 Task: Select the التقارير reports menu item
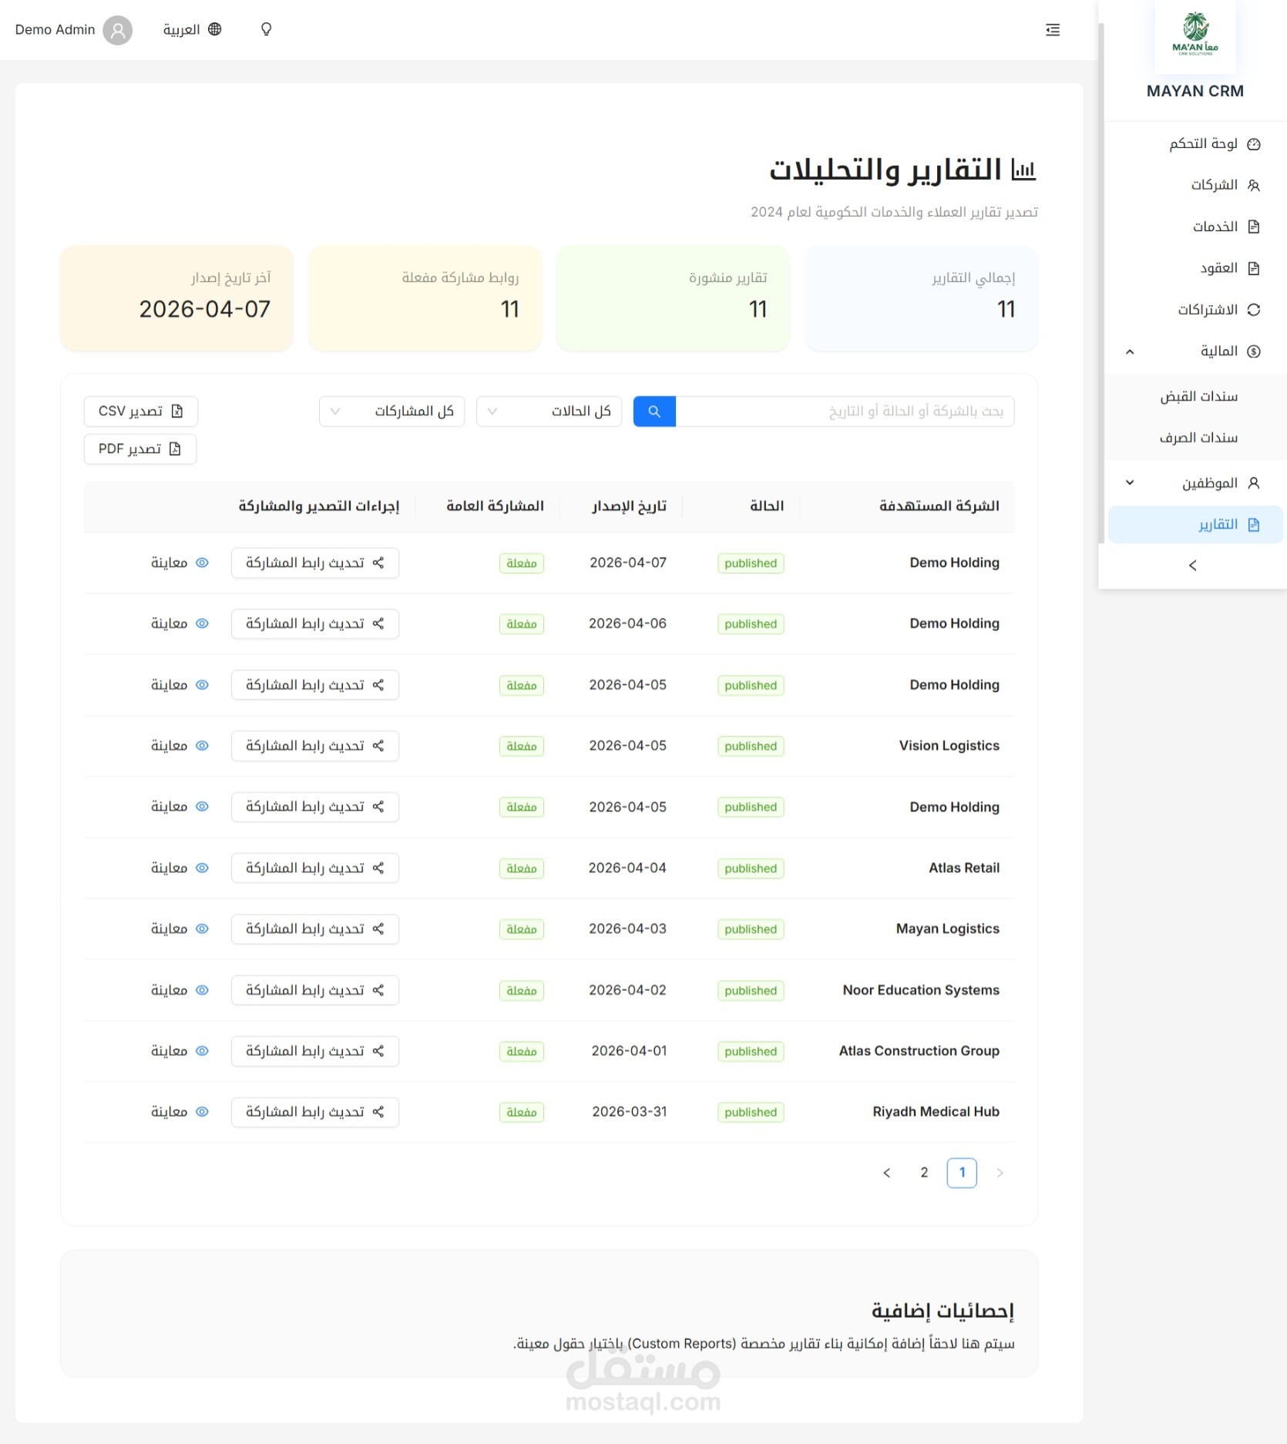click(1195, 525)
